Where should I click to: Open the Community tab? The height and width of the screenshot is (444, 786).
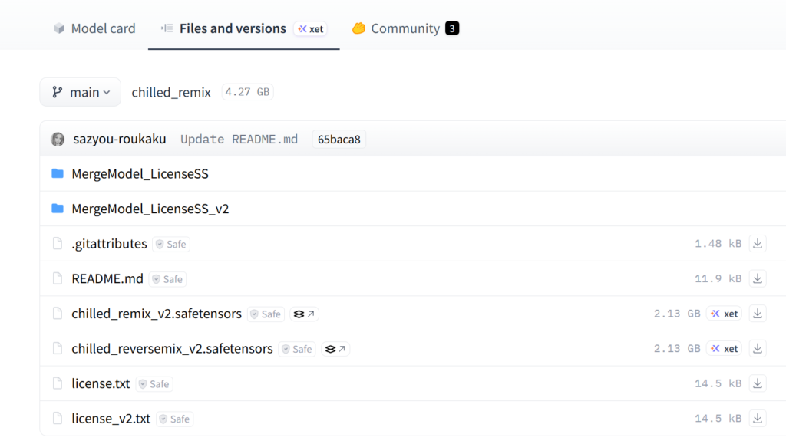pyautogui.click(x=405, y=28)
